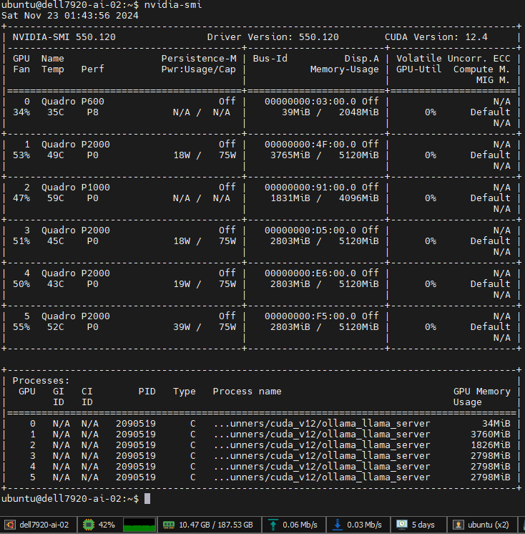Click the Quadro P600 GPU name
Screen dimensions: 525x534
point(73,102)
